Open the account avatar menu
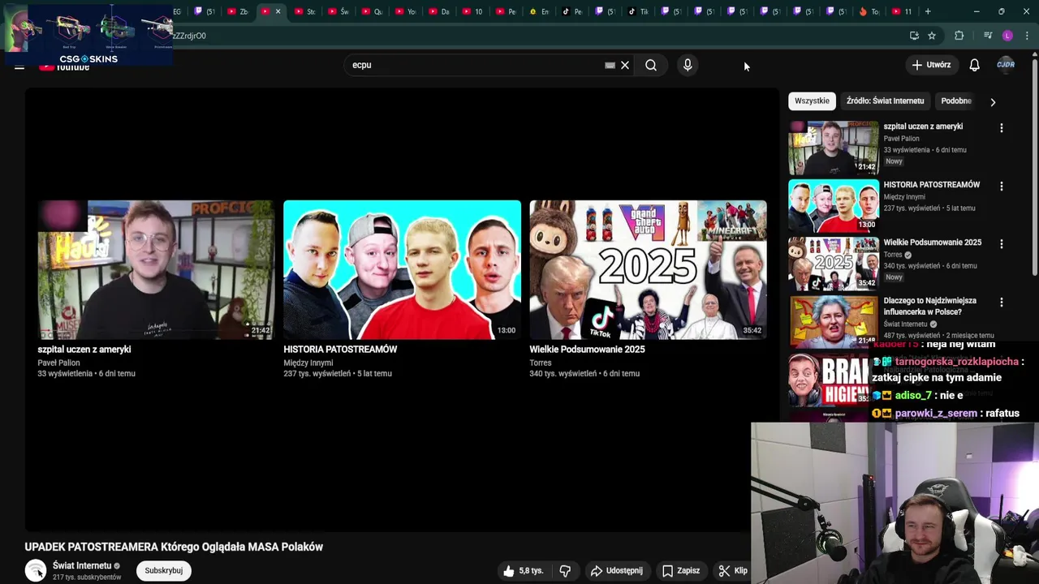This screenshot has height=584, width=1039. (1006, 65)
